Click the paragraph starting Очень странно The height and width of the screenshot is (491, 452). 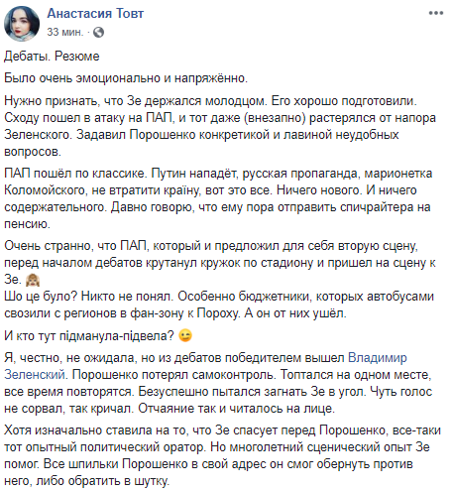tap(220, 263)
